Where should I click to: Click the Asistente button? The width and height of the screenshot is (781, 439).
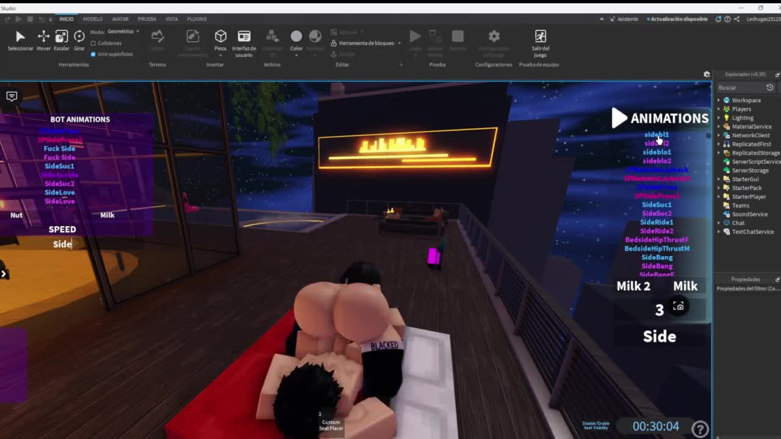tap(624, 19)
